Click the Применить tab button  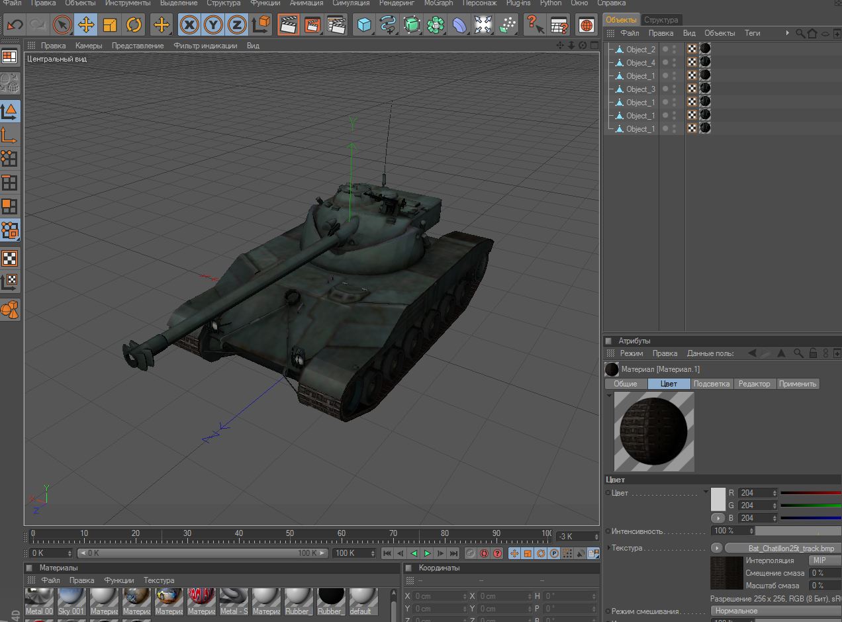(x=798, y=384)
